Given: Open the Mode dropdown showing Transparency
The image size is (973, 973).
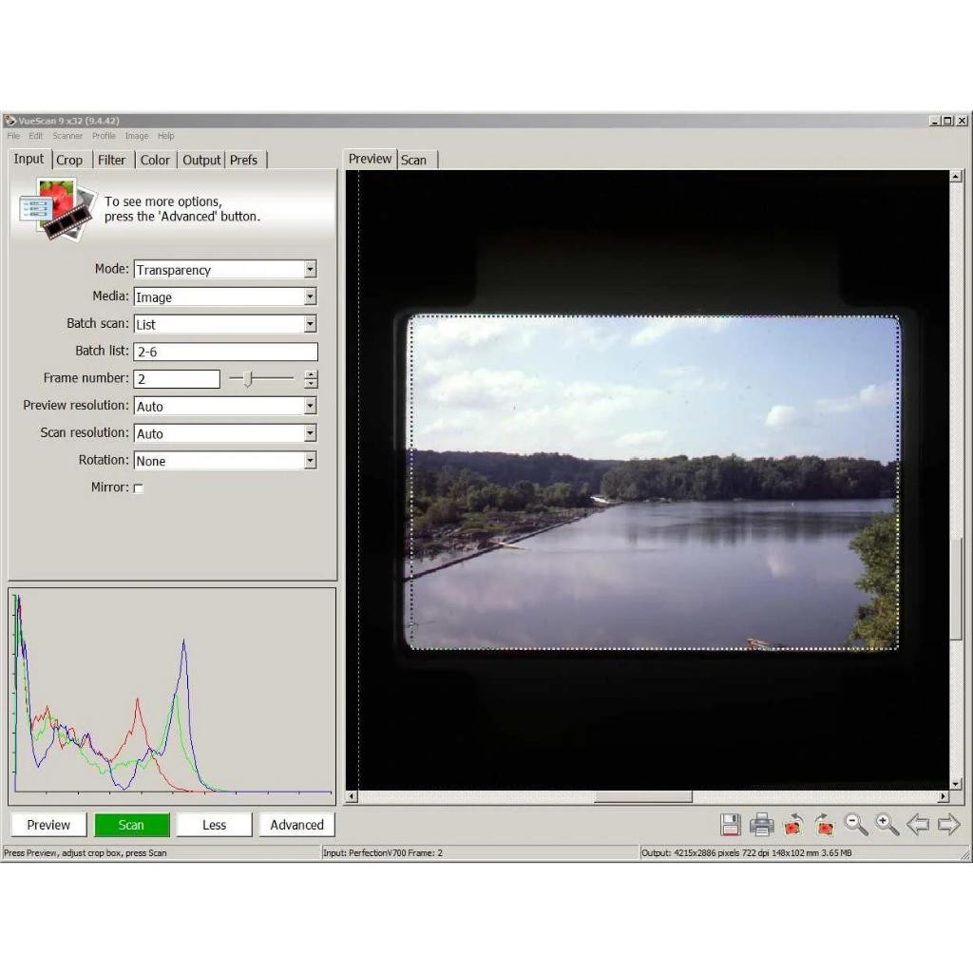Looking at the screenshot, I should (225, 269).
